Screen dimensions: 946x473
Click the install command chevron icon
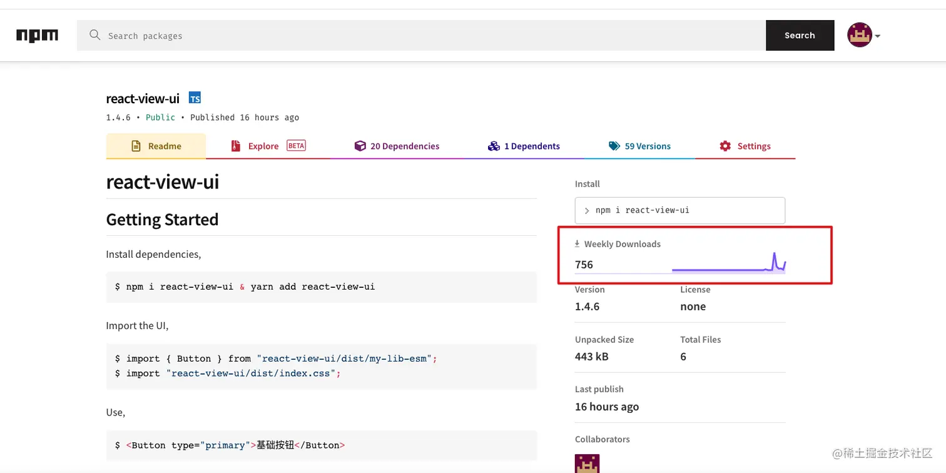click(x=587, y=211)
